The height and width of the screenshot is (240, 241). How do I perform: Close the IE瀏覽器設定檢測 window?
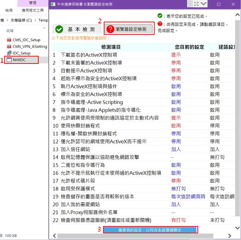(x=233, y=4)
